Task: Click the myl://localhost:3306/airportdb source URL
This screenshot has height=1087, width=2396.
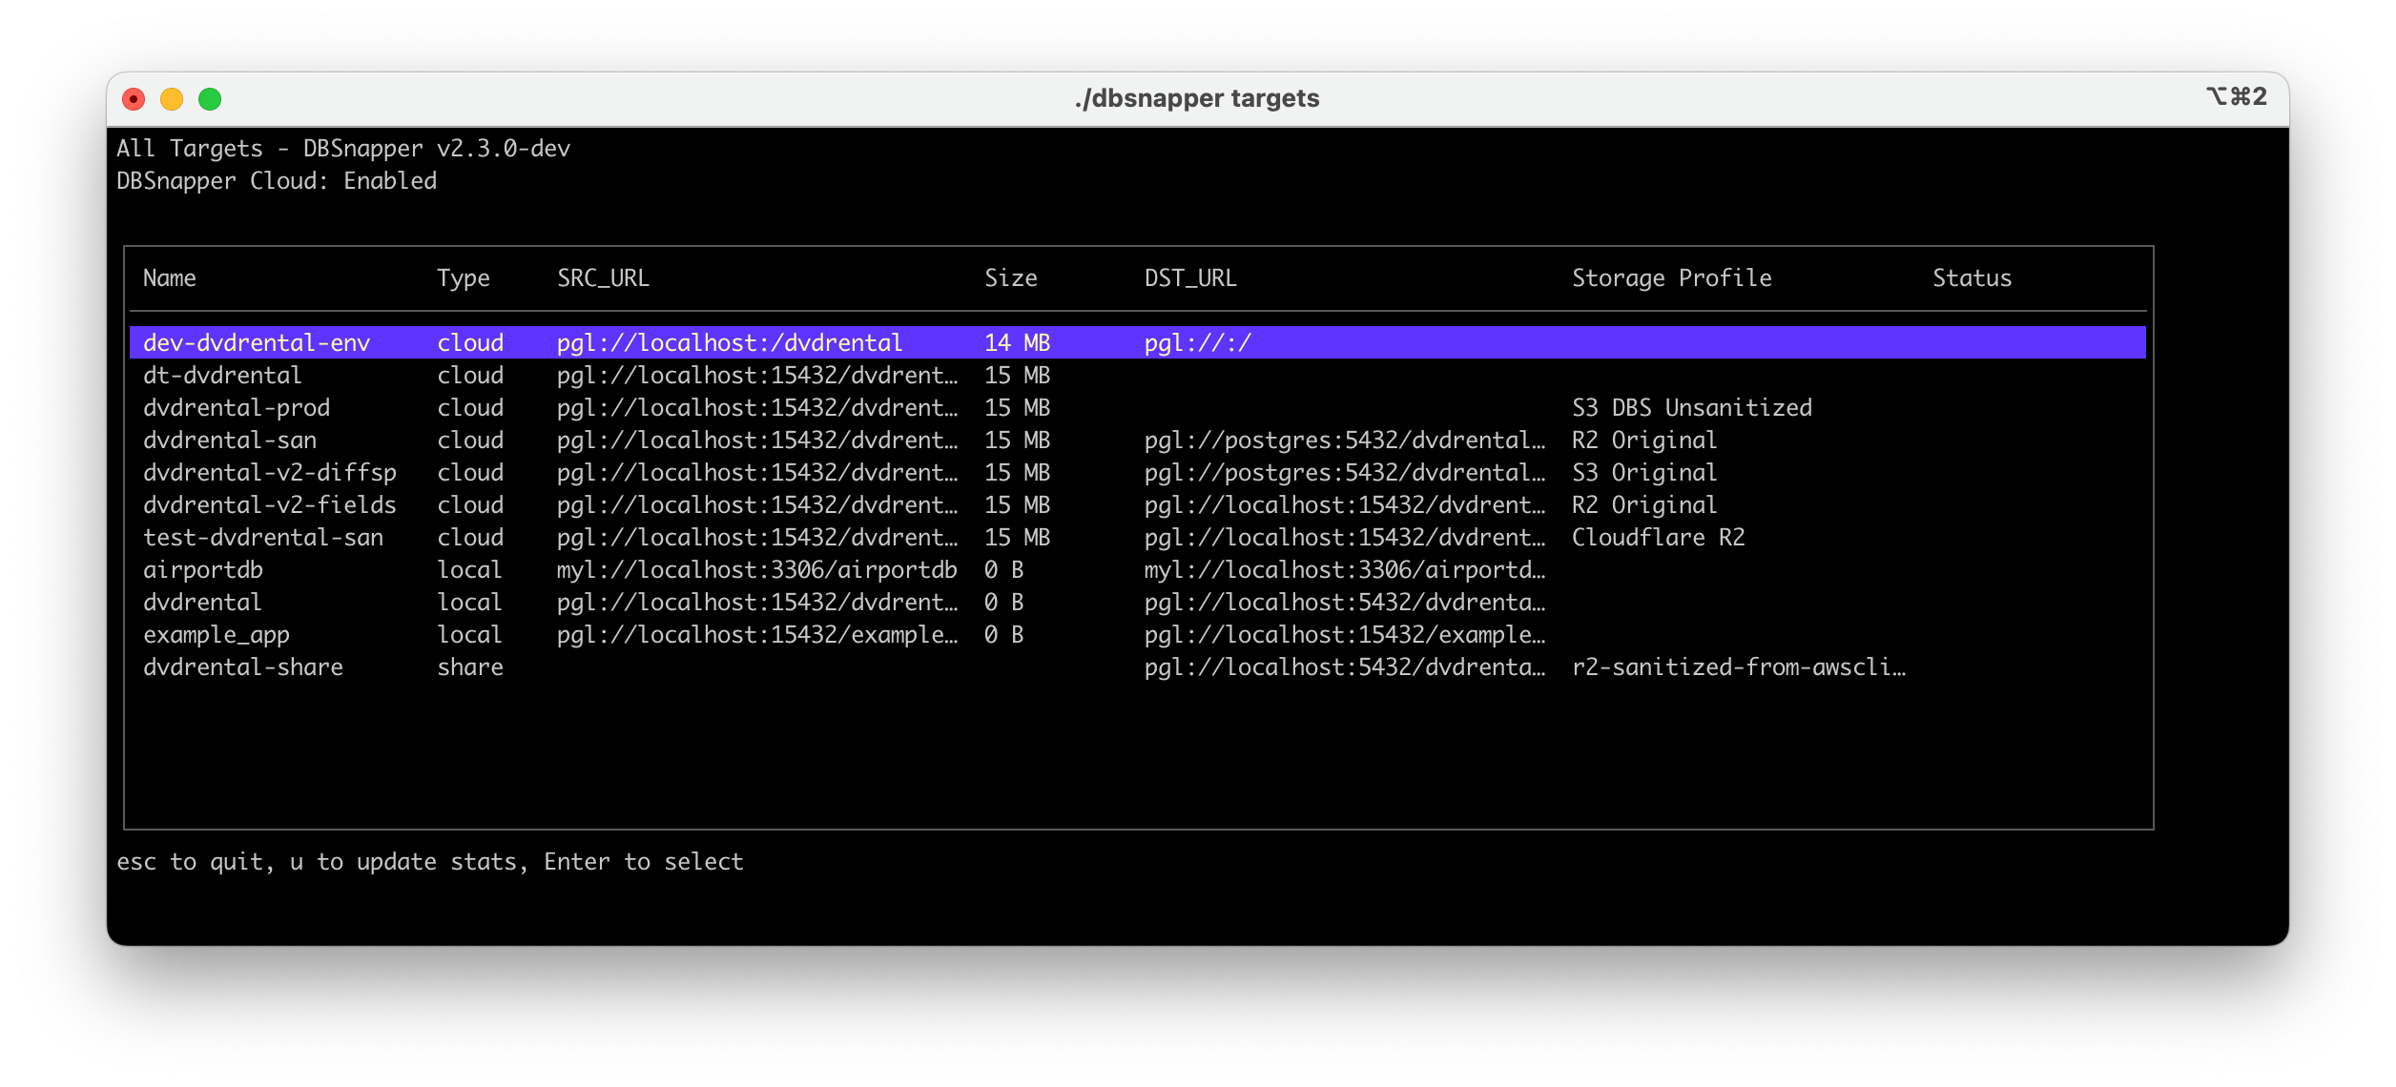Action: point(757,569)
